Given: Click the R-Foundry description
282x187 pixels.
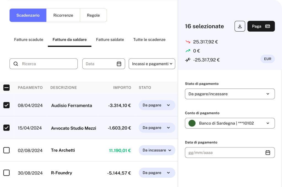Looking at the screenshot, I should (61, 173).
